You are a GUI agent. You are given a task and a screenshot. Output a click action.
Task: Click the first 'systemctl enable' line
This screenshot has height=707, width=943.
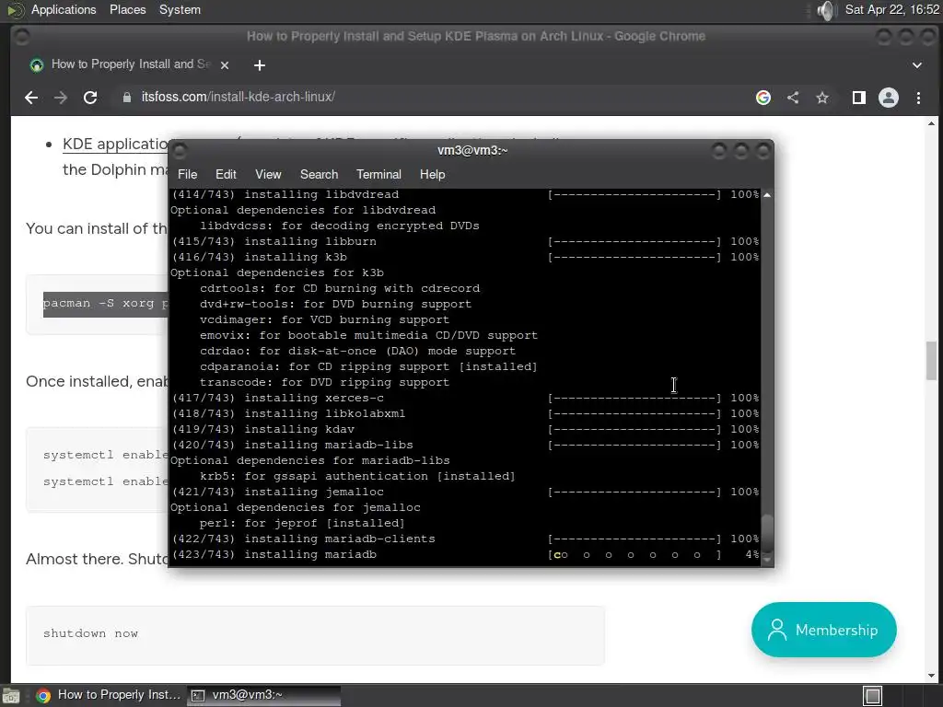(x=105, y=455)
